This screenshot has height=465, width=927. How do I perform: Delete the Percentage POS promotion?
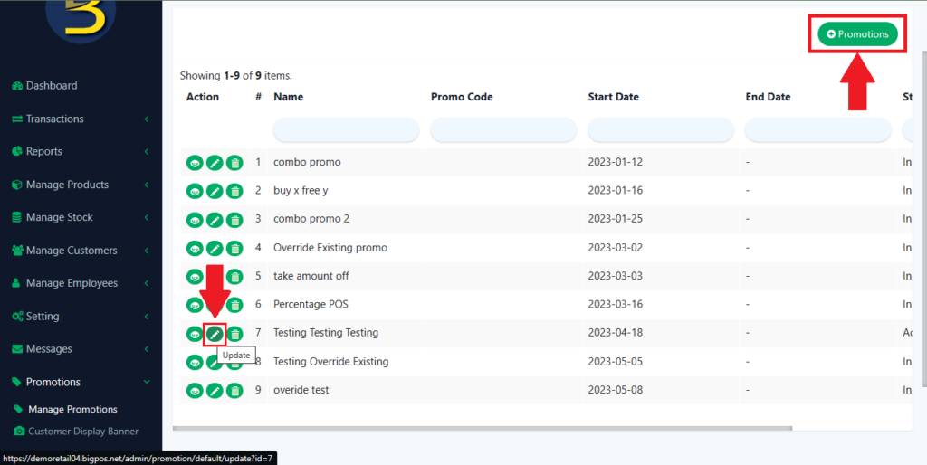click(234, 305)
